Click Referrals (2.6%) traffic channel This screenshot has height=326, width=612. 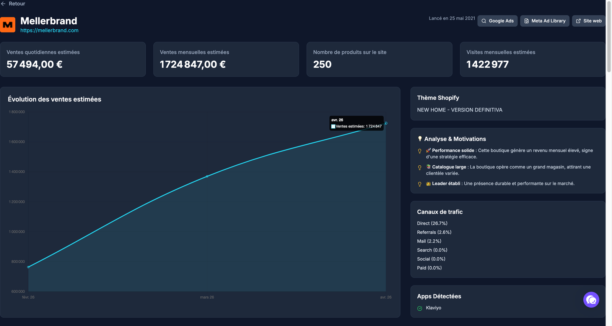click(x=434, y=232)
